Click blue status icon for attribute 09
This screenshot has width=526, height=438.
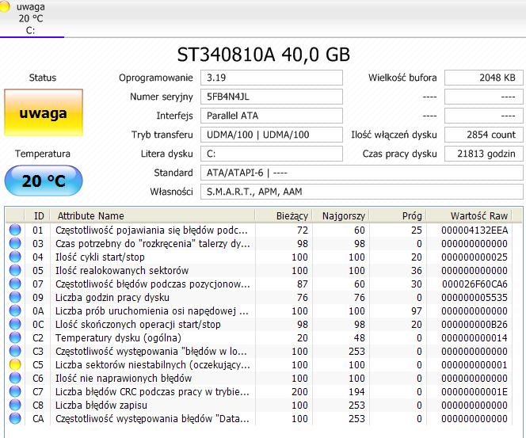[x=15, y=297]
